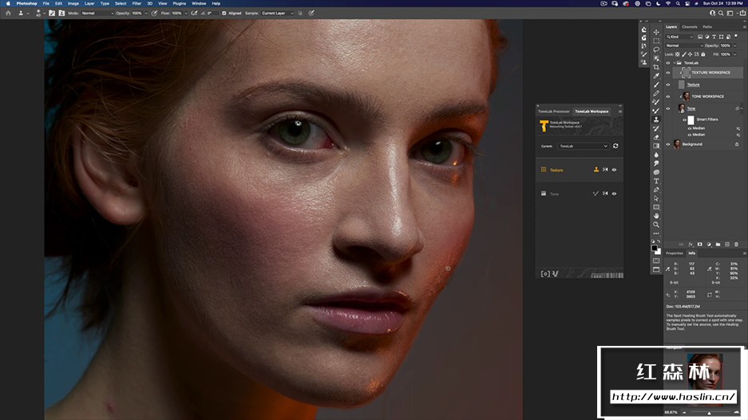
Task: Click the foreground color swatch
Action: [655, 247]
